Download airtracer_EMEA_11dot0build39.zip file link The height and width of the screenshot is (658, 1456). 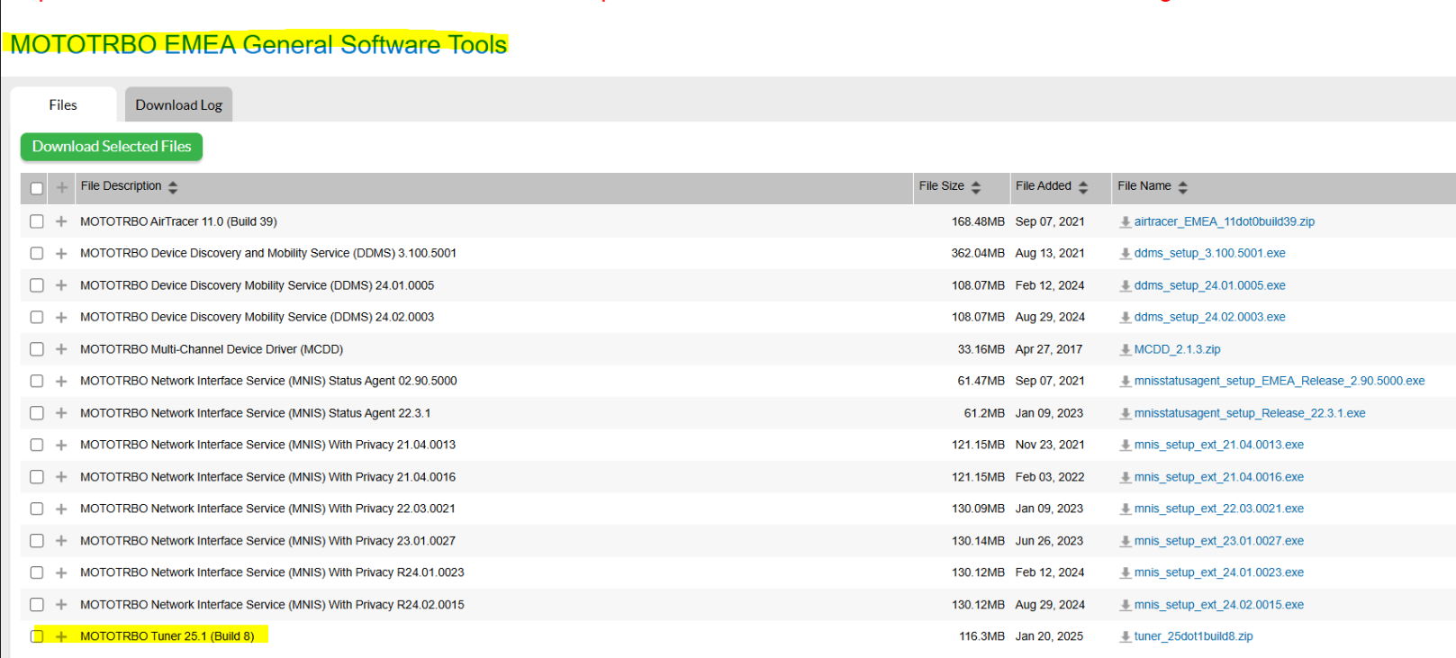[1224, 221]
